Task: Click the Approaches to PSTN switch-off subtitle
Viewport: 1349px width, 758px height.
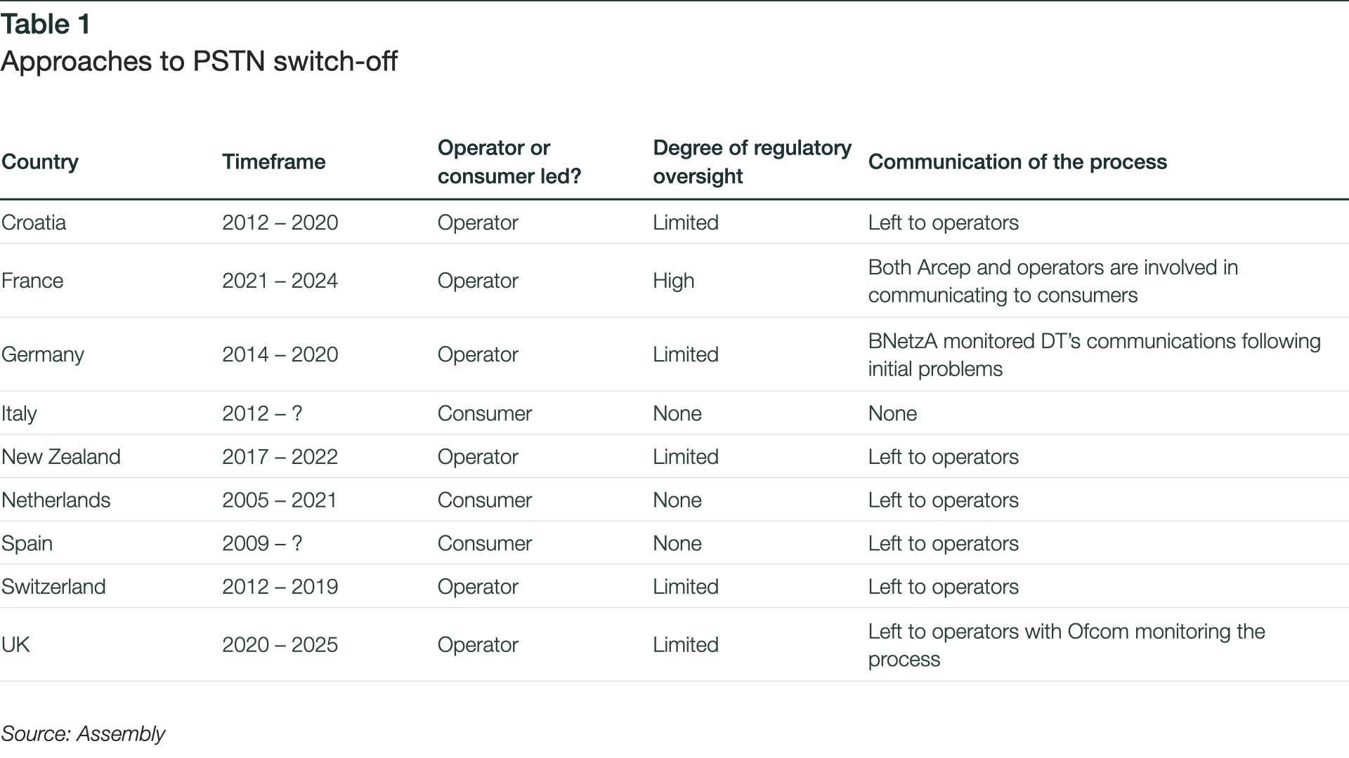Action: point(199,62)
